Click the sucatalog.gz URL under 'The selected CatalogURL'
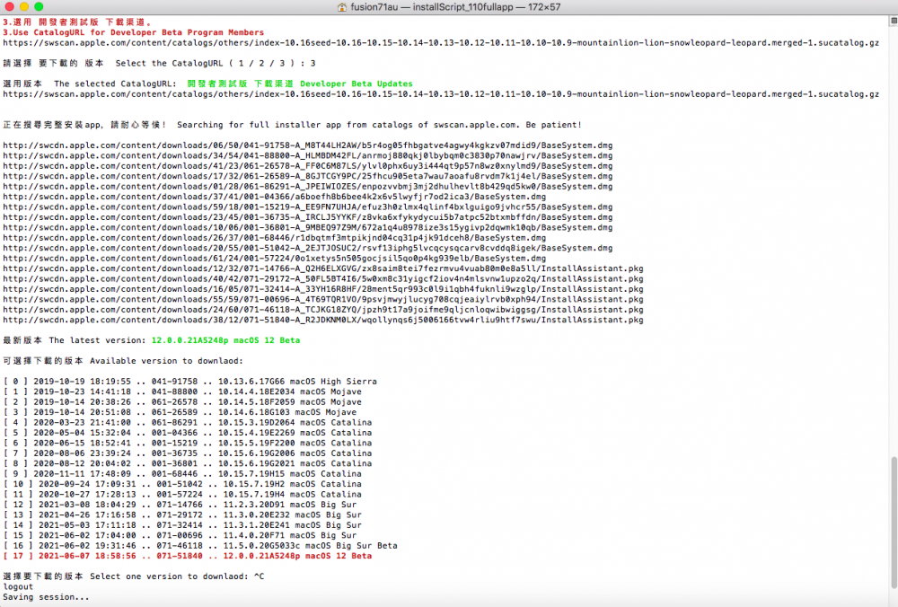 pyautogui.click(x=441, y=94)
